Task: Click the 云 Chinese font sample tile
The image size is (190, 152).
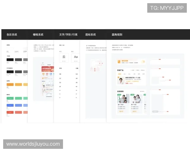Action: 64,57
